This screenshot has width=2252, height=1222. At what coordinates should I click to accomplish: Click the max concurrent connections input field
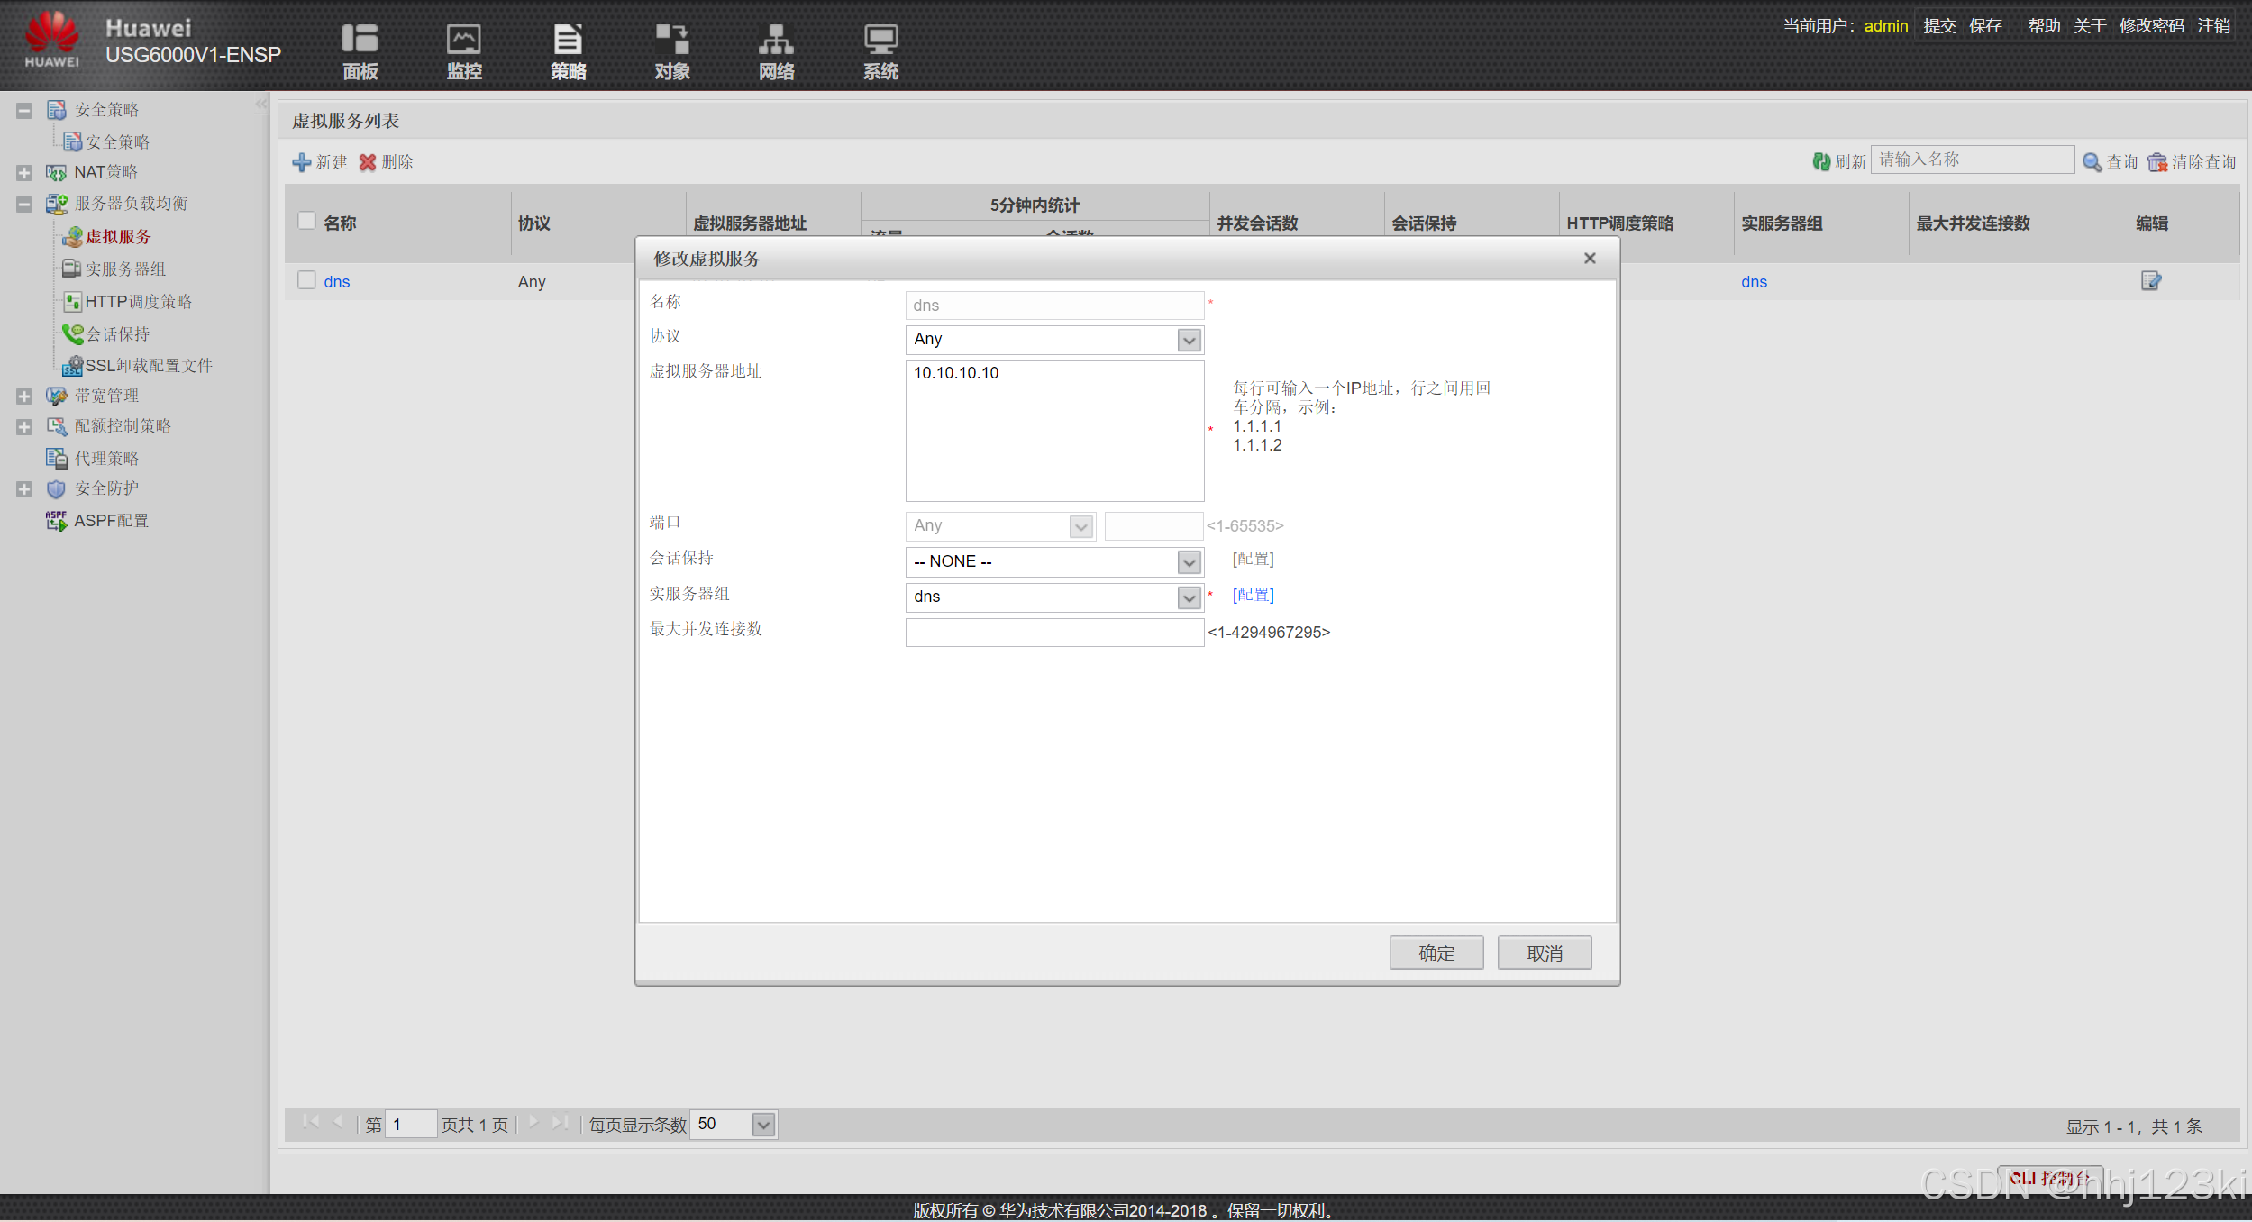pos(1053,633)
